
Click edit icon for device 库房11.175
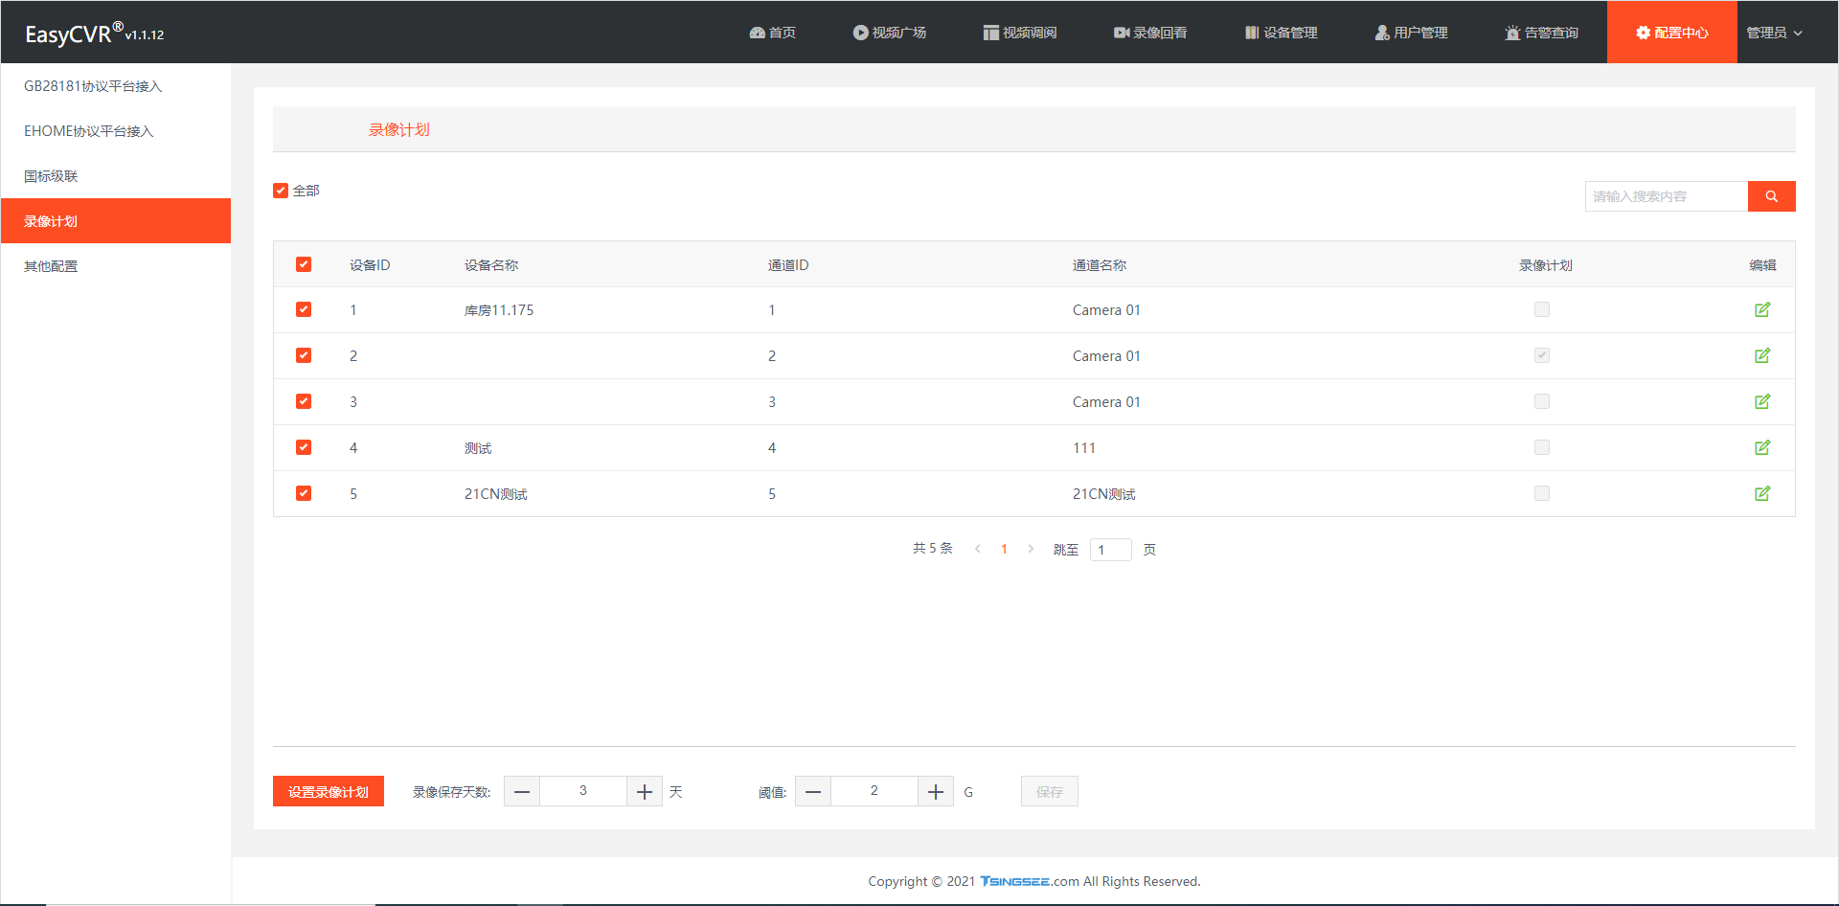click(x=1761, y=310)
